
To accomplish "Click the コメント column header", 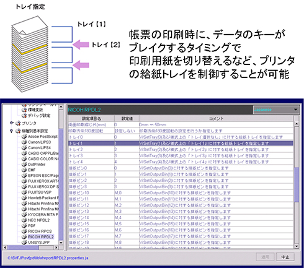I will pos(216,118).
